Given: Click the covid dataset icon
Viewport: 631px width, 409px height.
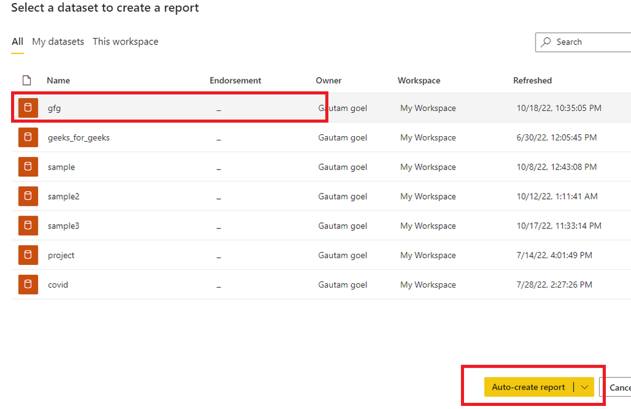Looking at the screenshot, I should tap(28, 285).
